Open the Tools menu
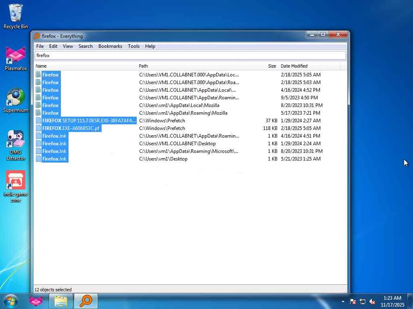 (x=133, y=46)
